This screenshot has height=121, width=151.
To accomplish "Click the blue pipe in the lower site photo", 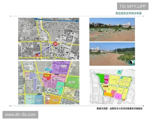I will tap(132, 62).
